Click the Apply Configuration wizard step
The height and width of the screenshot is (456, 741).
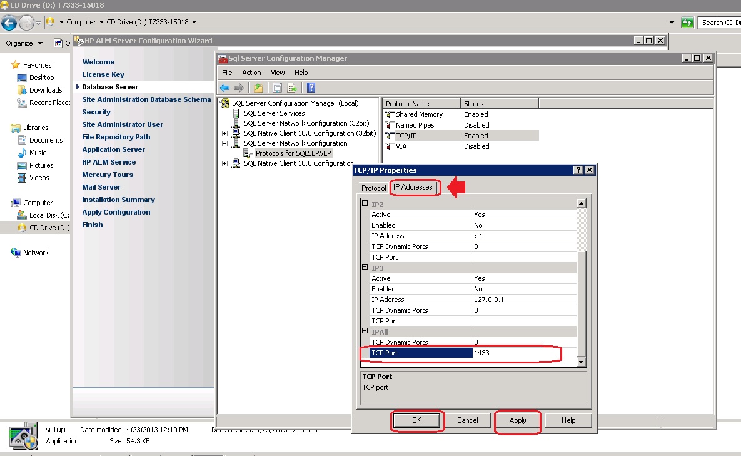pyautogui.click(x=116, y=212)
